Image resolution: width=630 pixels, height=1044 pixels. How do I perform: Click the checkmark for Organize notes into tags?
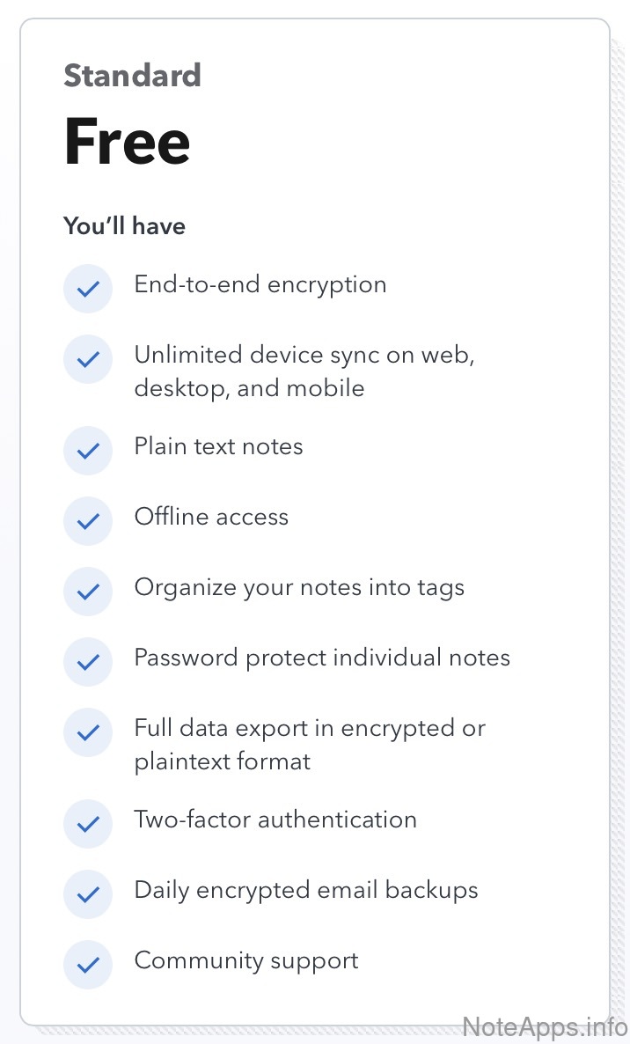tap(88, 592)
